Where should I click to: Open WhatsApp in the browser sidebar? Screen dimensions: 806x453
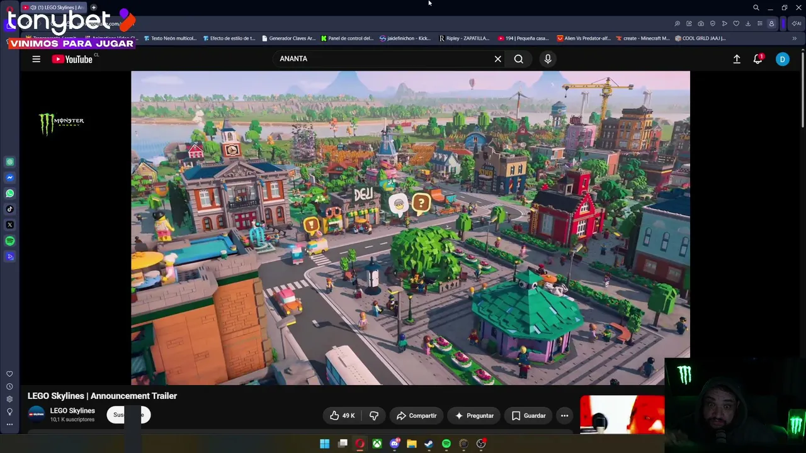point(9,194)
